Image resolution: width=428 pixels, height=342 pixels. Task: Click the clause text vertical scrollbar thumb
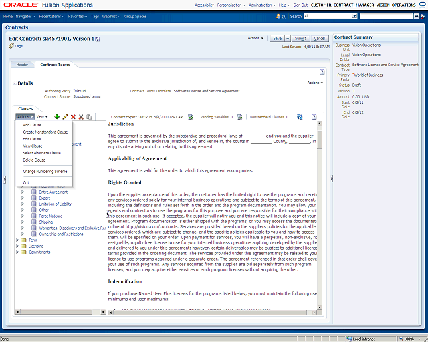tap(320, 139)
